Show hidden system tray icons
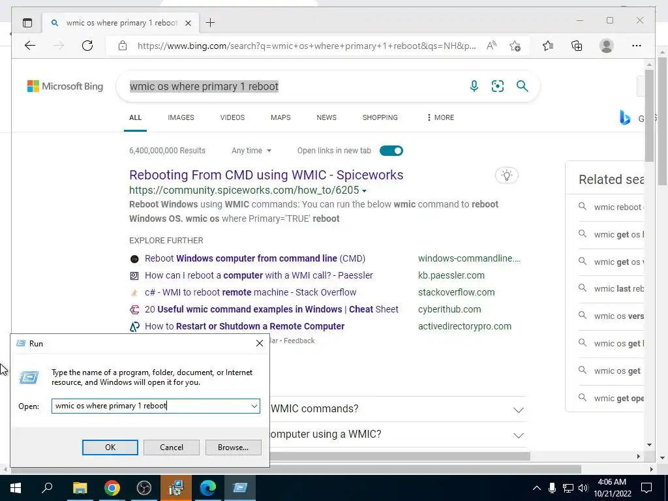Viewport: 668px width, 501px height. point(537,488)
